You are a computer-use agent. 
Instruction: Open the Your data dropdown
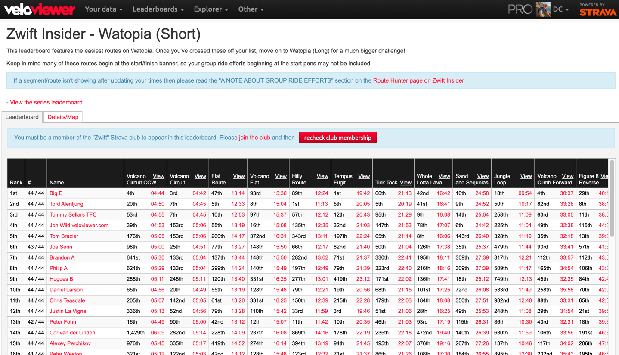[x=103, y=9]
